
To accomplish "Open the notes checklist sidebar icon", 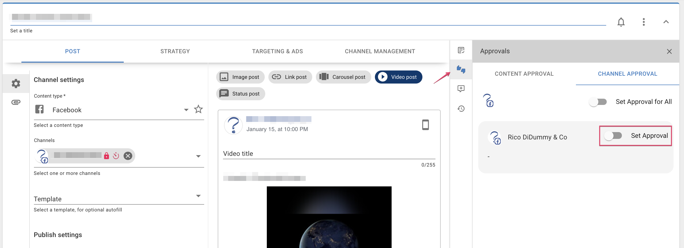I will pyautogui.click(x=461, y=50).
